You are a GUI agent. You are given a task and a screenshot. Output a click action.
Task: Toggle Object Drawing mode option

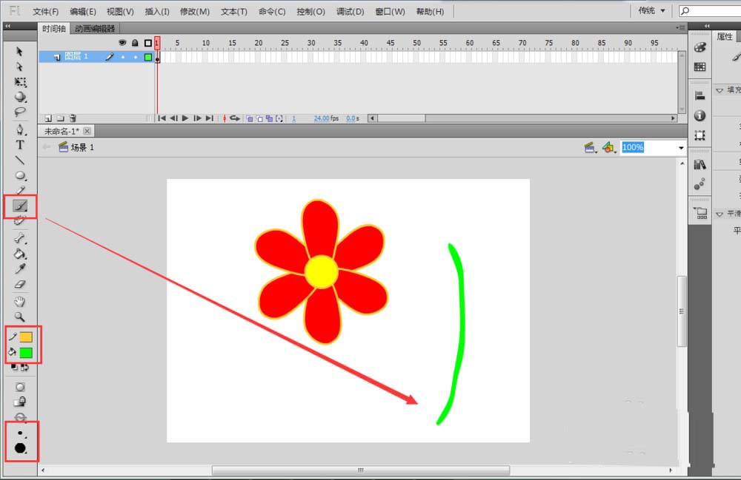pos(20,387)
